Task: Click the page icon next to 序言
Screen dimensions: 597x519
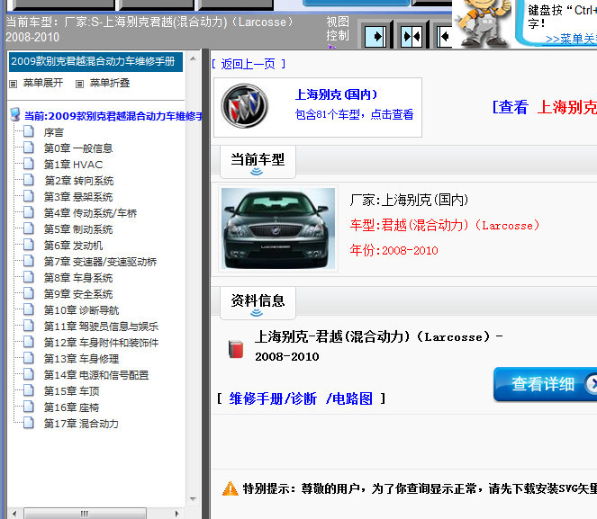Action: coord(28,131)
